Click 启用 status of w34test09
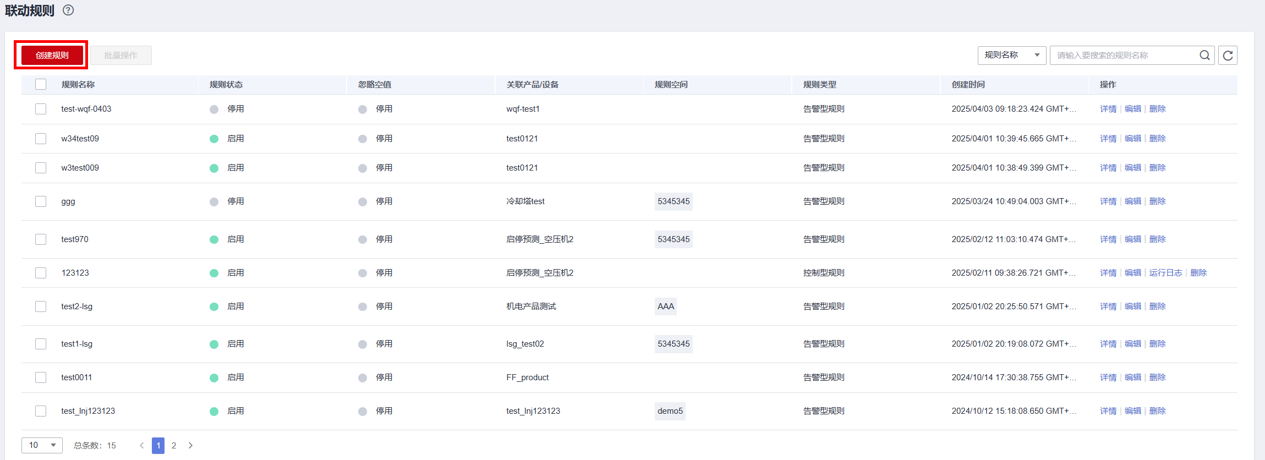This screenshot has height=460, width=1265. [227, 139]
